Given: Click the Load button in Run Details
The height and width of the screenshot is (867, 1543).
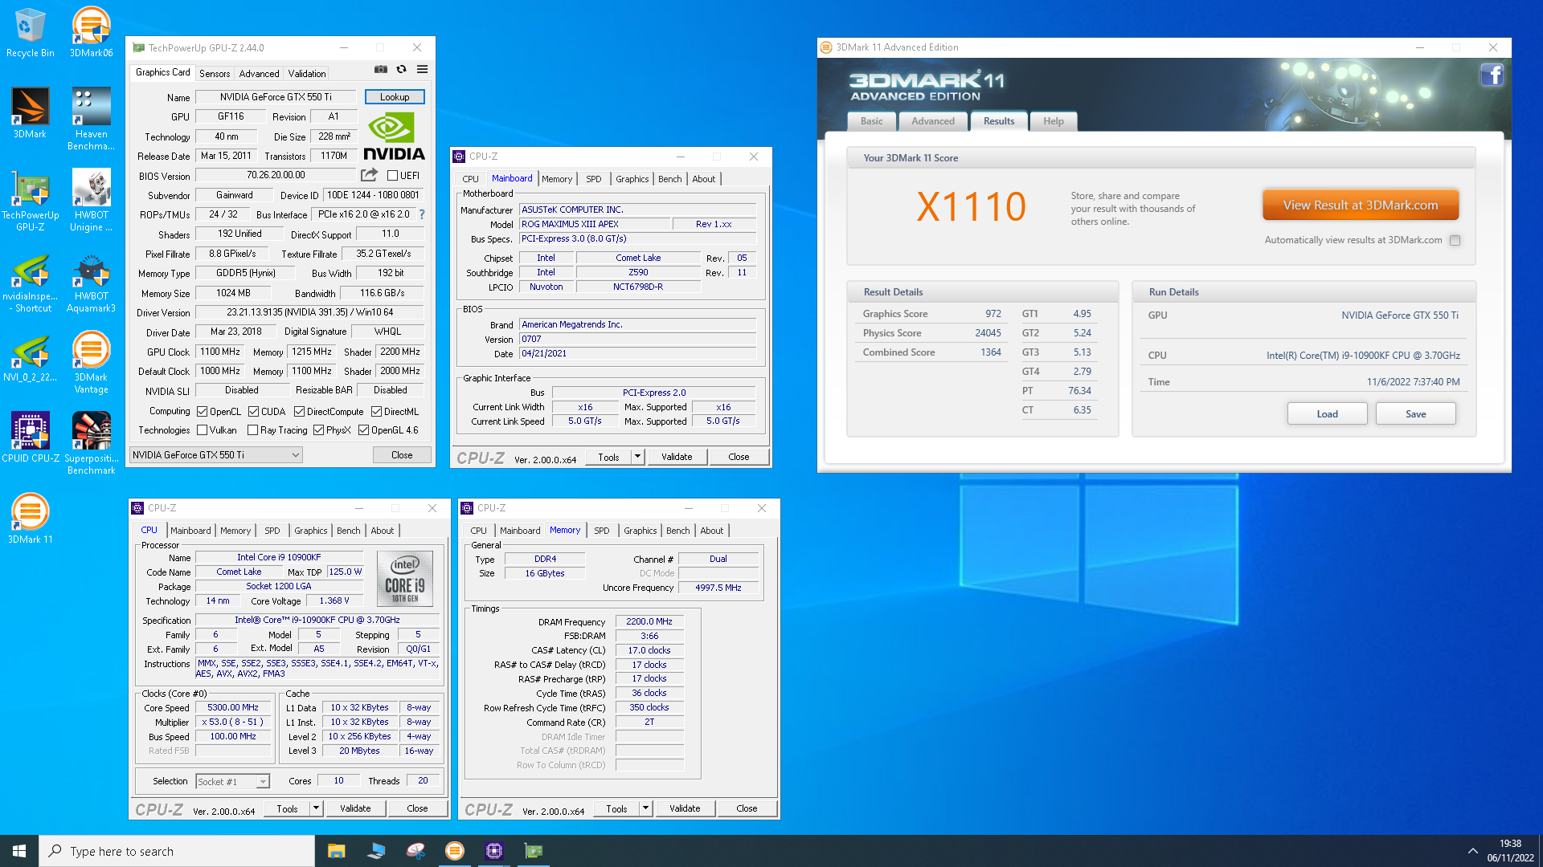Looking at the screenshot, I should pyautogui.click(x=1327, y=413).
